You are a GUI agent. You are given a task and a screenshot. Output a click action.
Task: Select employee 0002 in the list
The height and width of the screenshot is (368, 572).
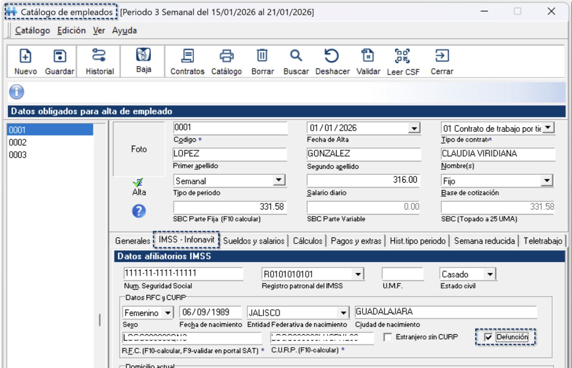tap(18, 142)
